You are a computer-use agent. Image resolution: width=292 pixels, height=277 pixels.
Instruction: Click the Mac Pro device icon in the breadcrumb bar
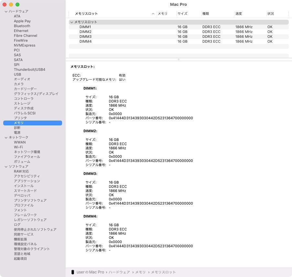(72, 272)
